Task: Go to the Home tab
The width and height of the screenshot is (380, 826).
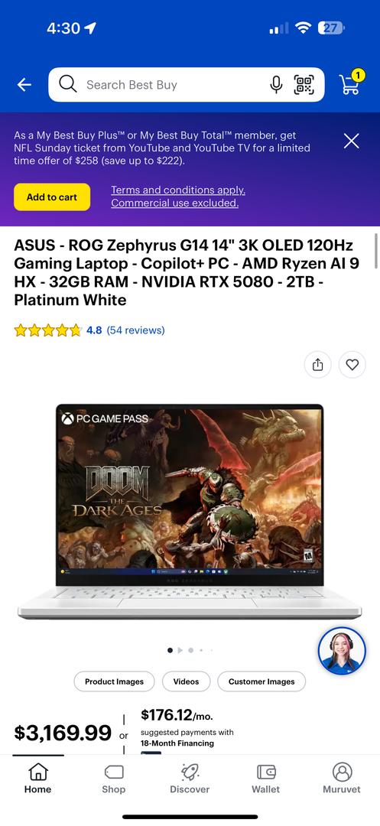Action: click(38, 779)
